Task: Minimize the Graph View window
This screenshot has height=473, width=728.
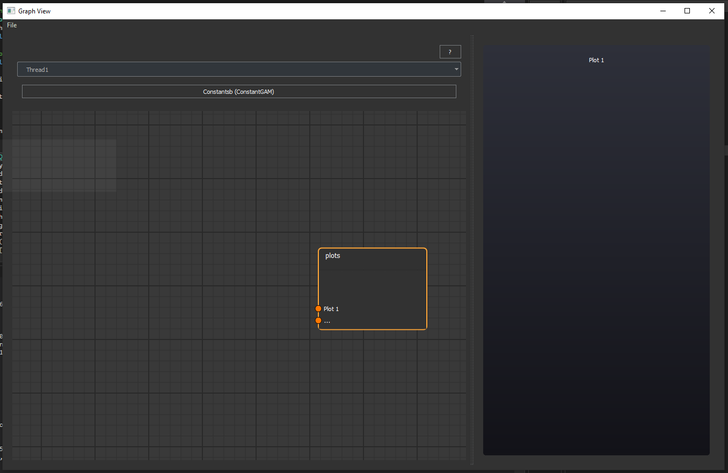Action: pos(663,11)
